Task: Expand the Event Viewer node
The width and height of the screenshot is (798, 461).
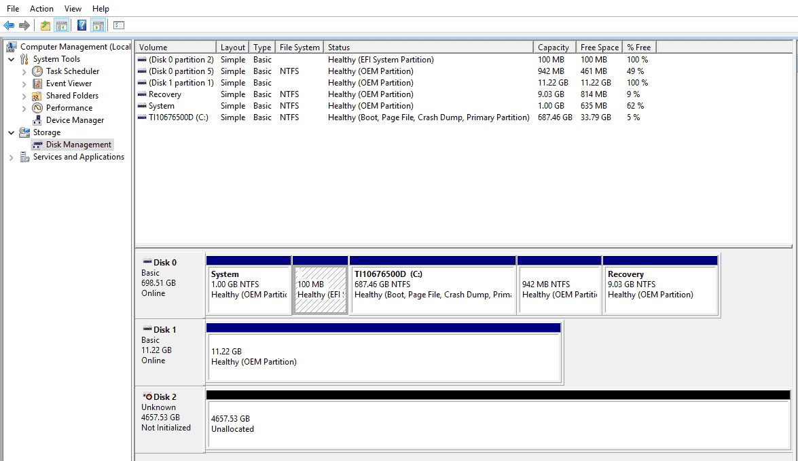Action: click(x=24, y=84)
